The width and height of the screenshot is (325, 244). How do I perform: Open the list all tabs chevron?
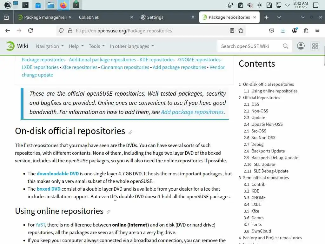click(279, 17)
